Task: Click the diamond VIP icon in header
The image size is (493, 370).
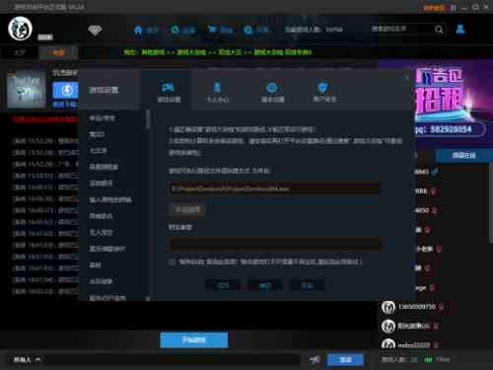Action: coord(95,31)
